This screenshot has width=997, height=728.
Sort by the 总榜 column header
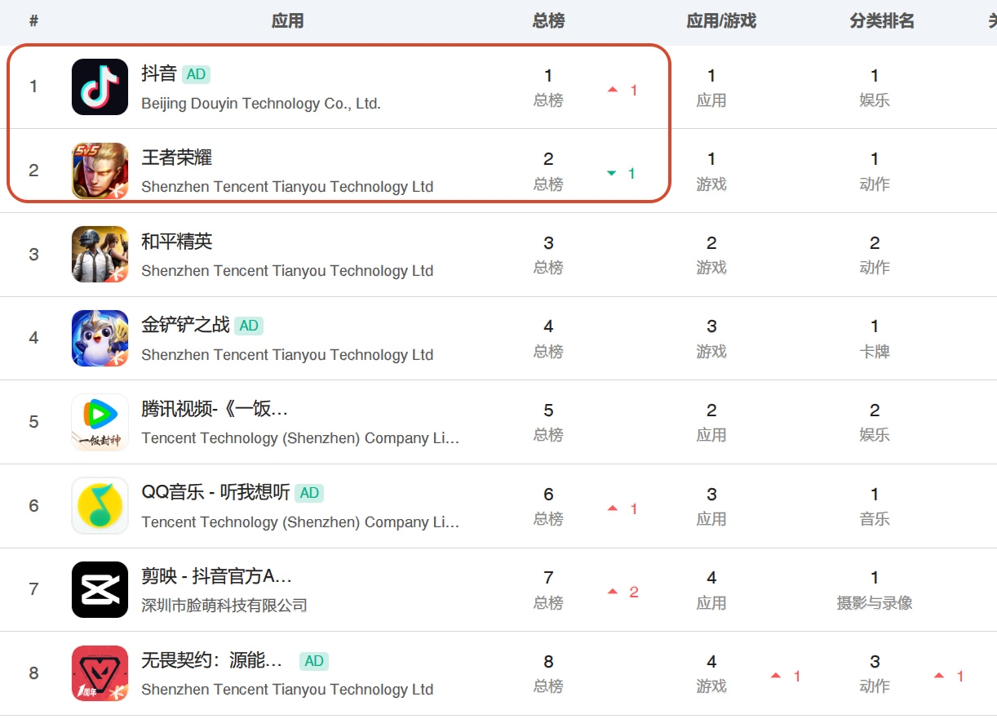pyautogui.click(x=548, y=21)
